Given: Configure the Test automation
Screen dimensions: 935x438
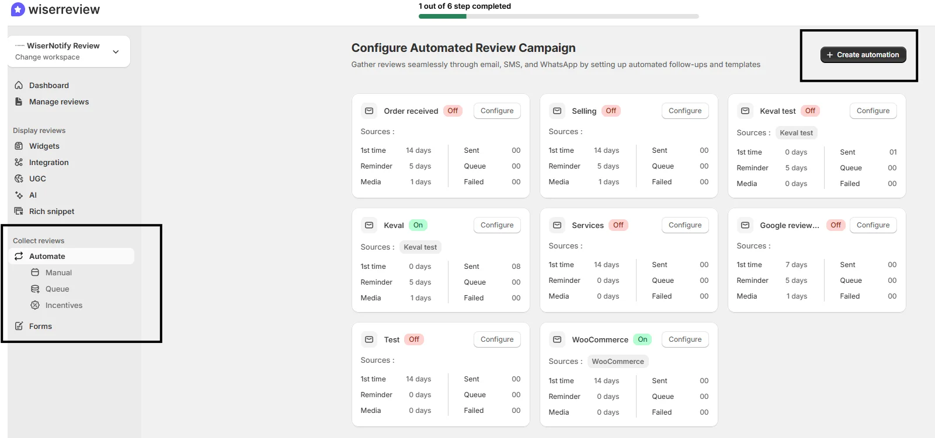Looking at the screenshot, I should (x=497, y=339).
